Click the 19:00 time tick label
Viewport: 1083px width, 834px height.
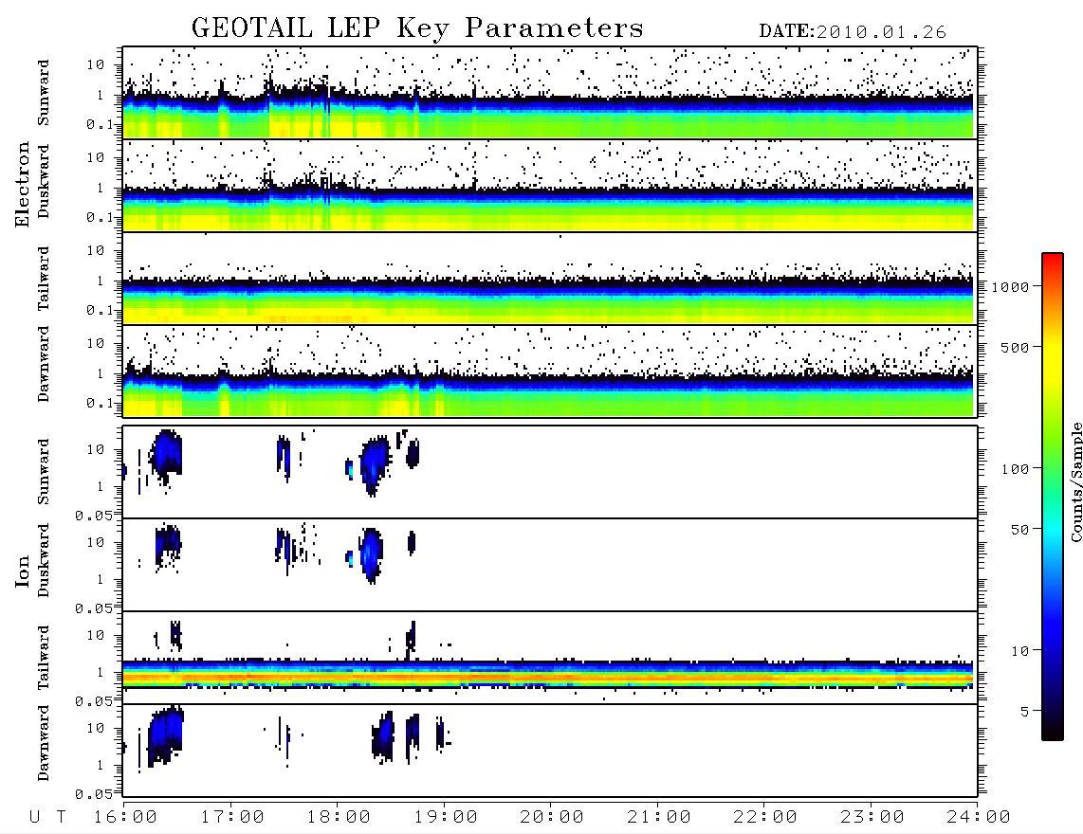coord(446,817)
